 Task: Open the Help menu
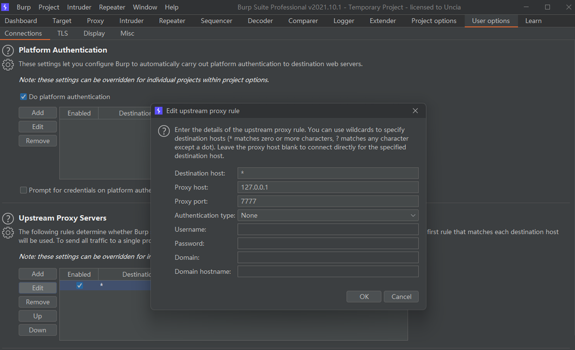coord(172,7)
